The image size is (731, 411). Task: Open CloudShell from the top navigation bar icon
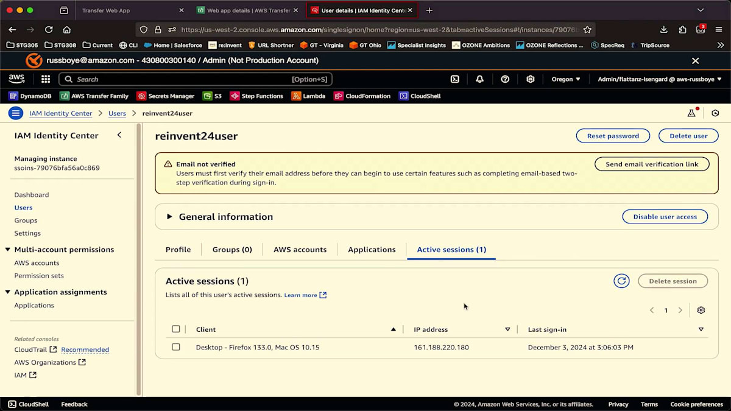coord(454,79)
